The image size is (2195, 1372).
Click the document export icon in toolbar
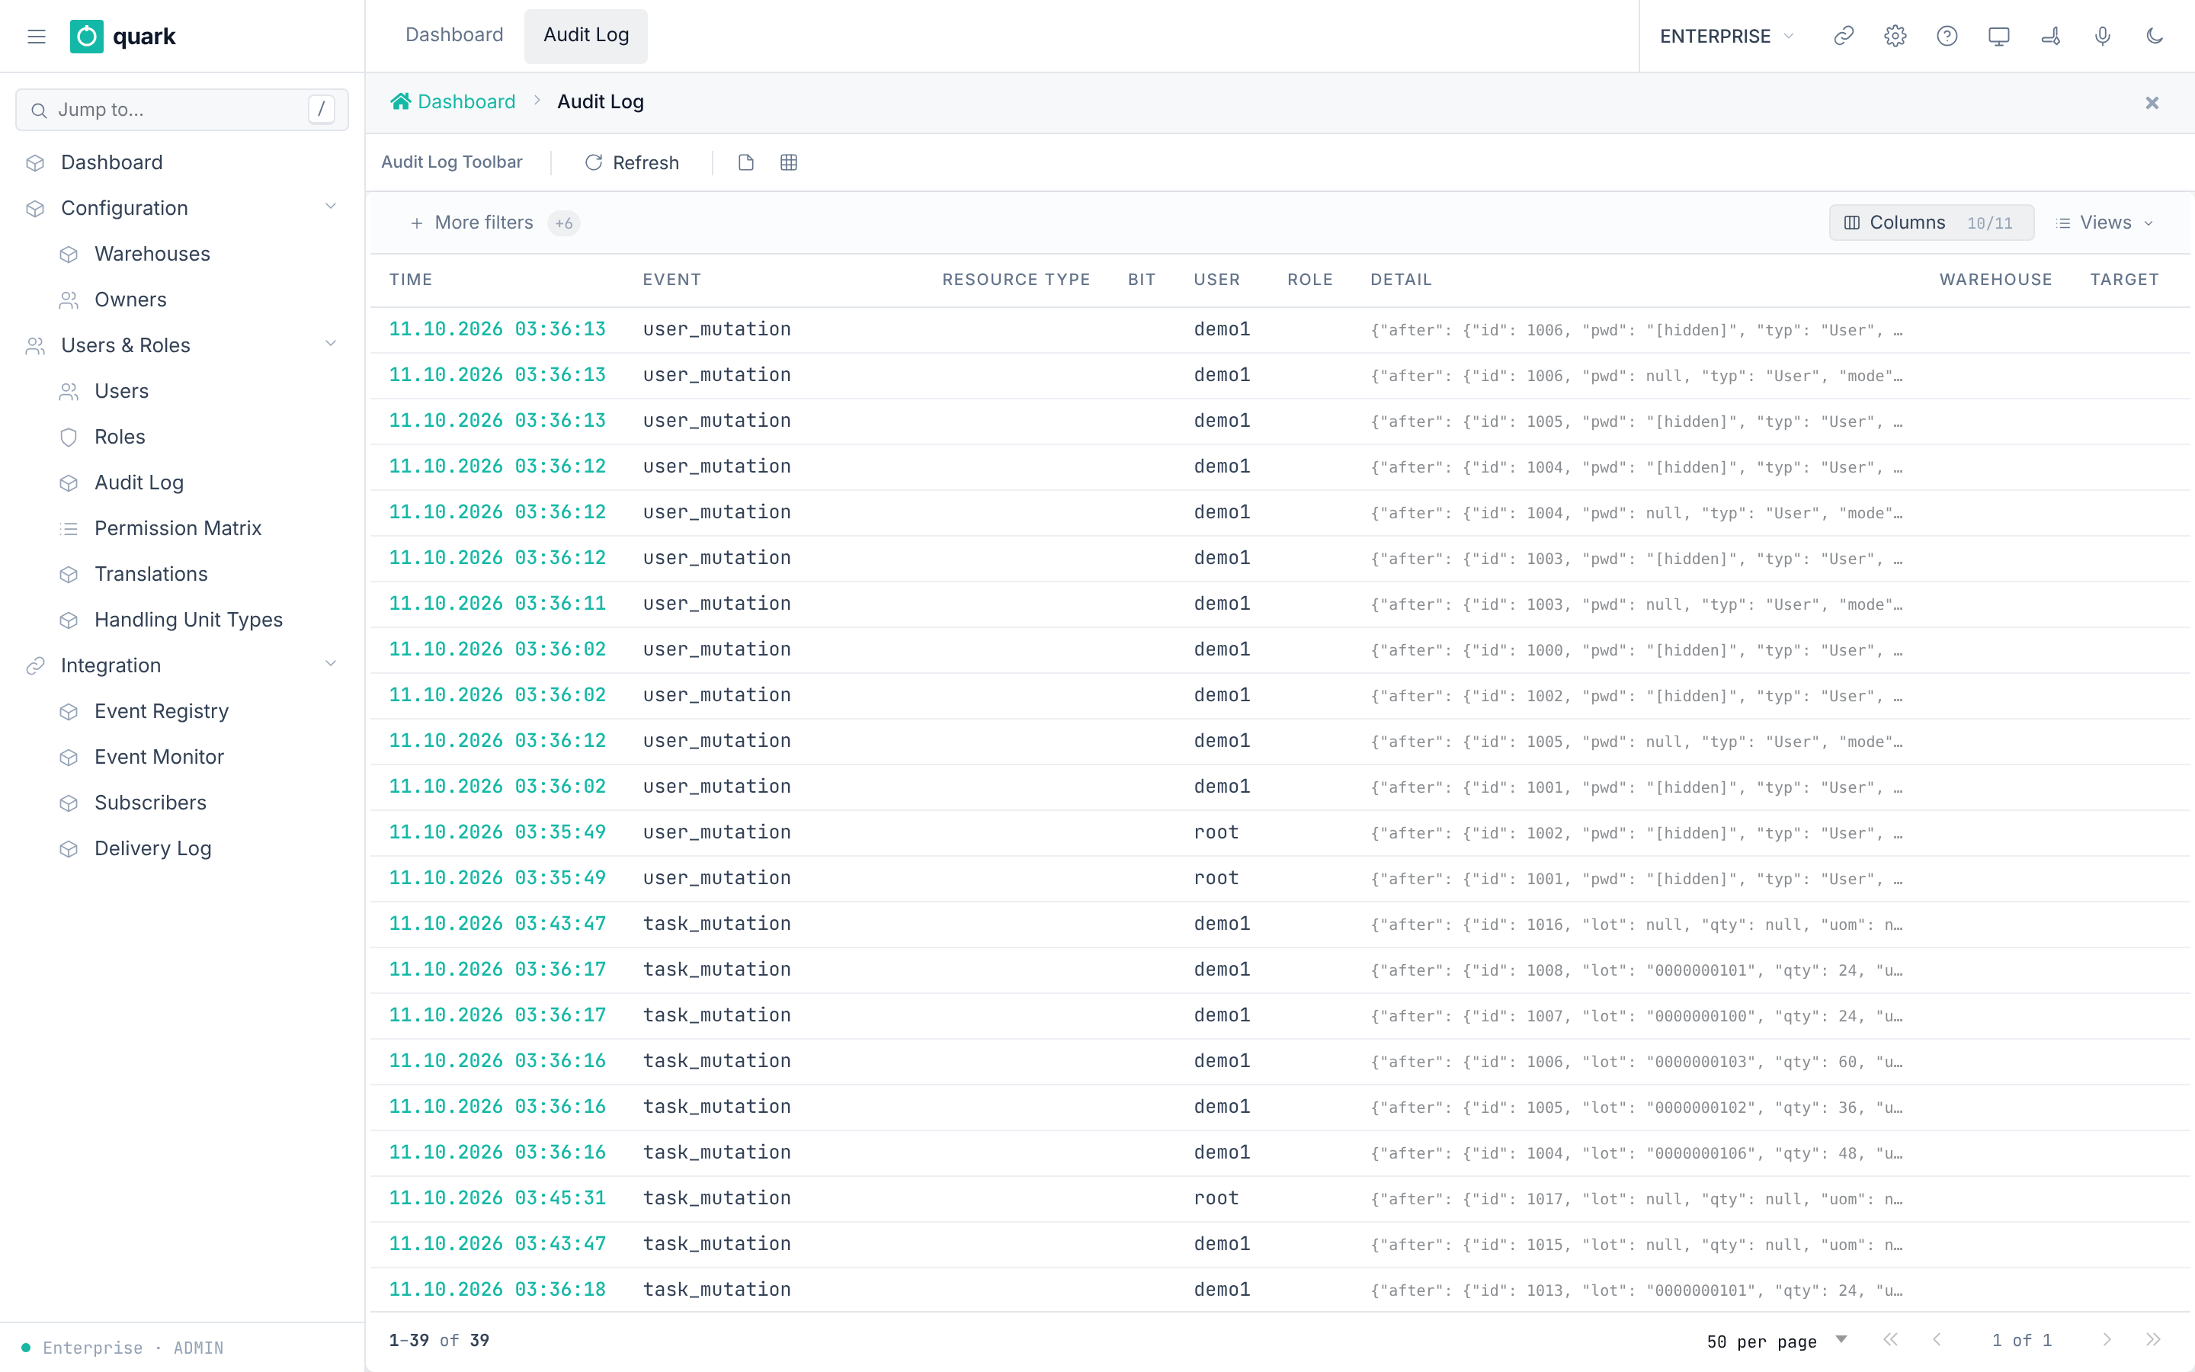[x=745, y=162]
